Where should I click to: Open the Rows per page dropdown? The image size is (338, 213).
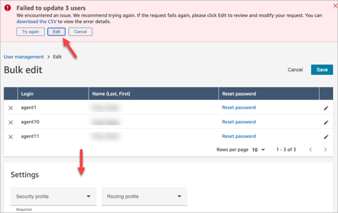[258, 150]
